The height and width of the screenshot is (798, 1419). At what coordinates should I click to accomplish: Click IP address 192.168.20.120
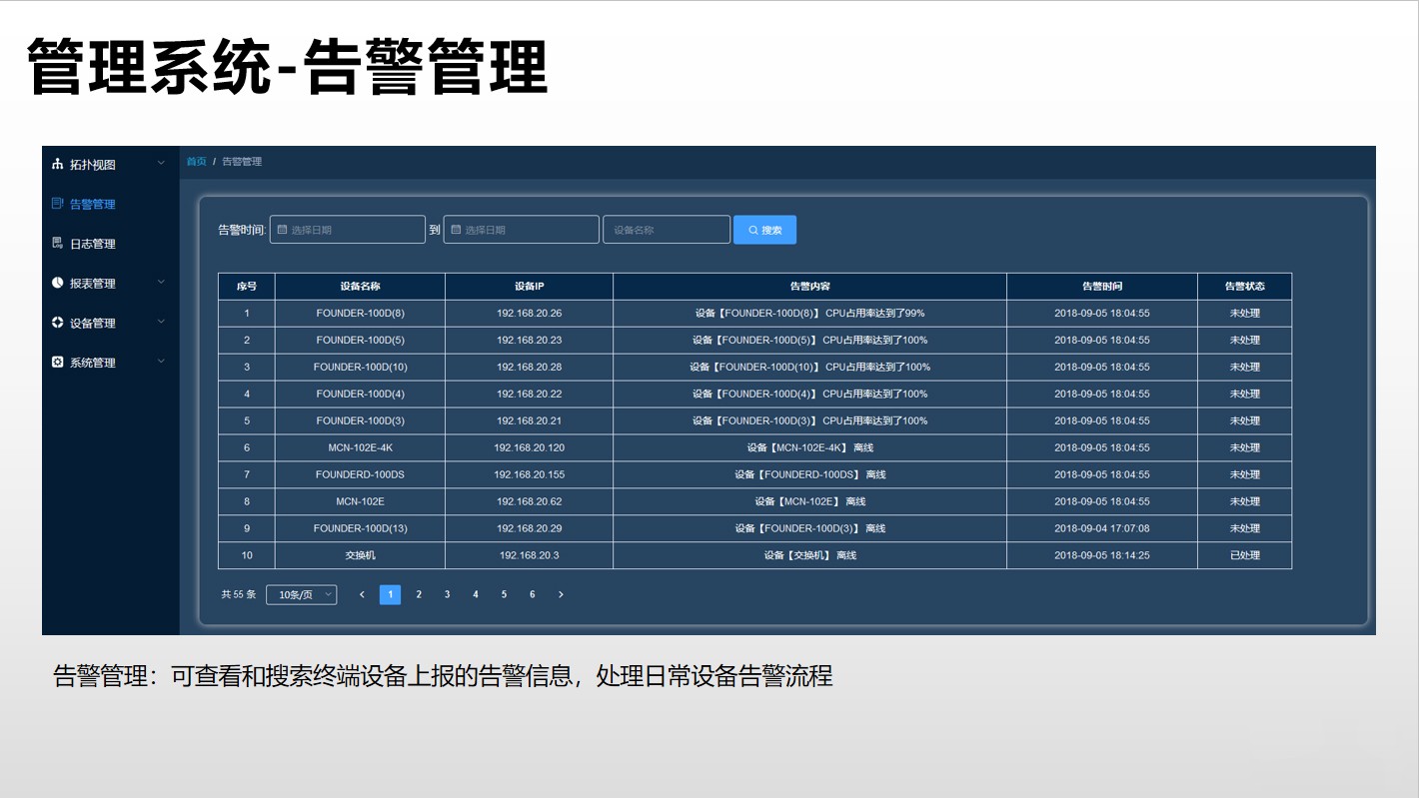click(529, 448)
